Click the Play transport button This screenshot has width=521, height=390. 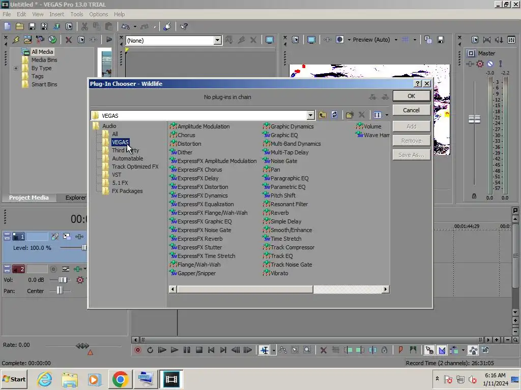[174, 350]
